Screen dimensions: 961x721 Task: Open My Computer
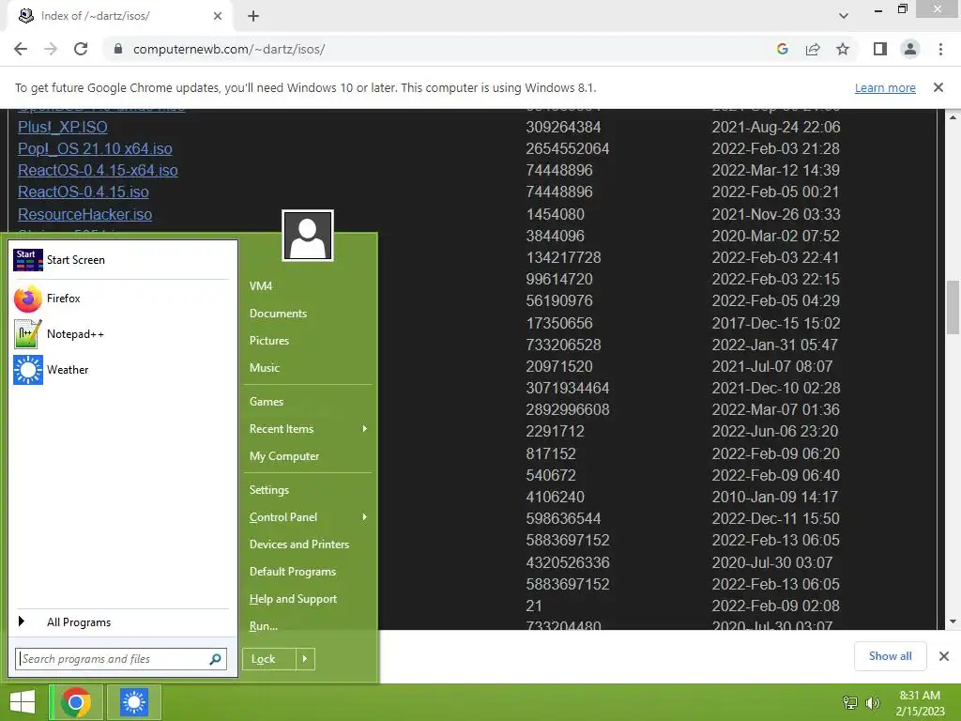point(284,456)
